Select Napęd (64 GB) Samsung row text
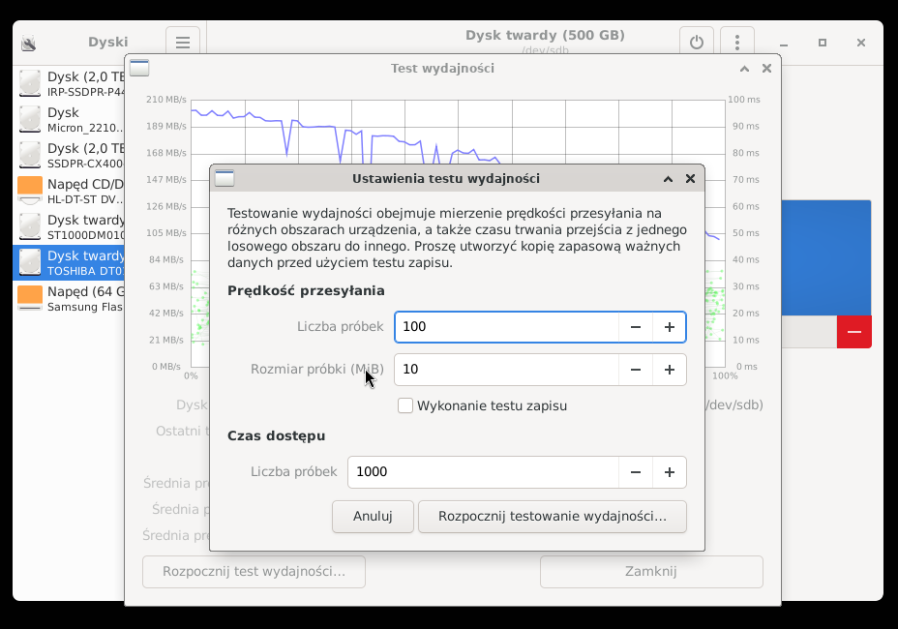The image size is (898, 629). click(86, 298)
